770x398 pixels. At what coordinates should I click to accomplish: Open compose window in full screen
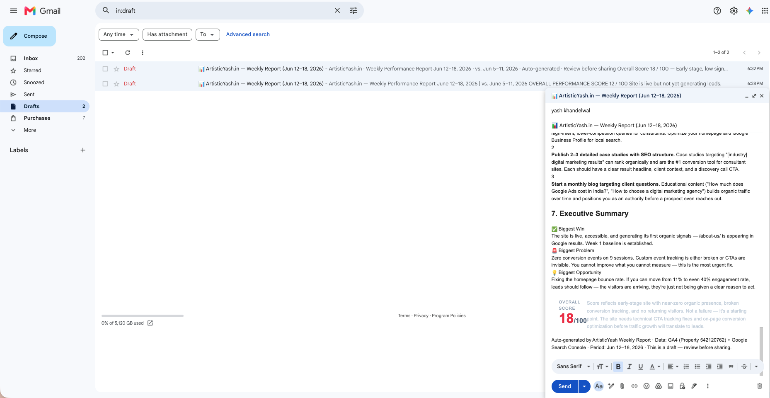(754, 96)
